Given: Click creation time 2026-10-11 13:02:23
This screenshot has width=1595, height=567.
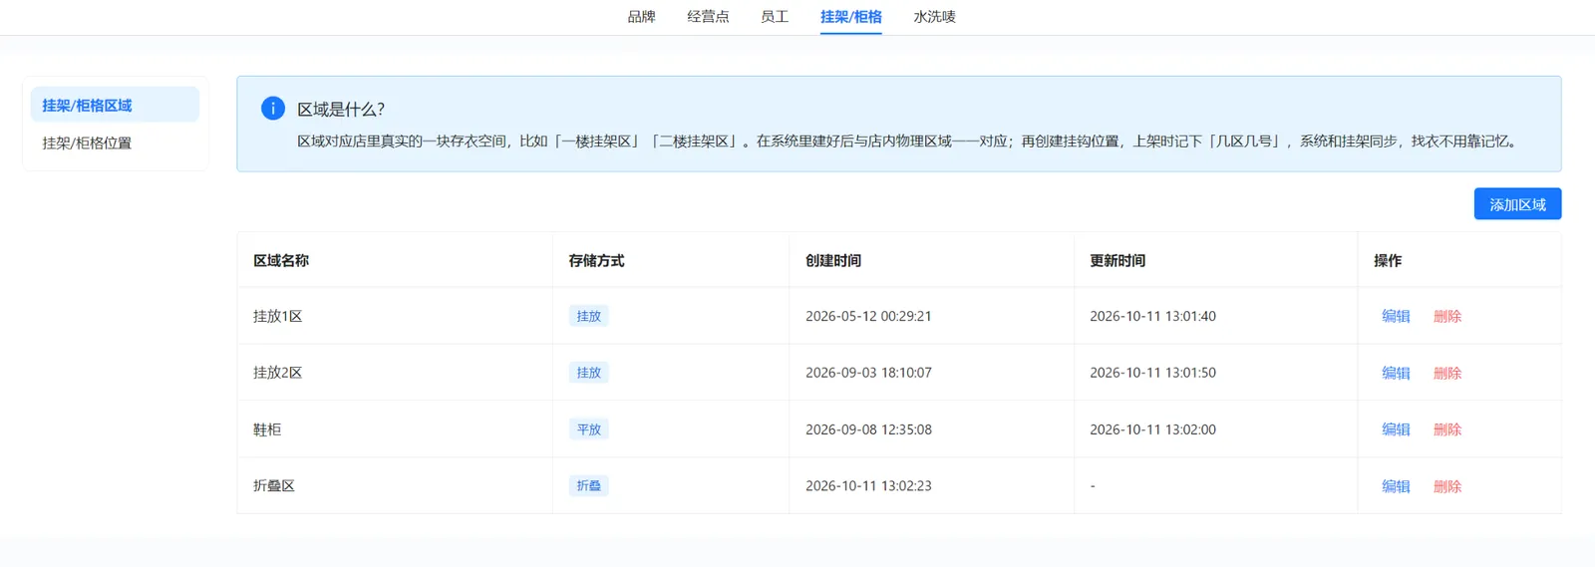Looking at the screenshot, I should coord(868,486).
